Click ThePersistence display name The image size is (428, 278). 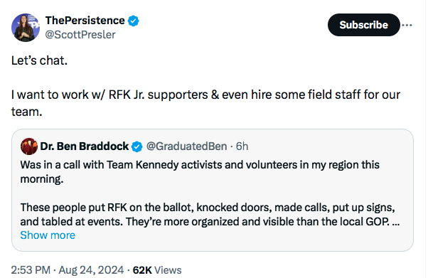[x=85, y=21]
